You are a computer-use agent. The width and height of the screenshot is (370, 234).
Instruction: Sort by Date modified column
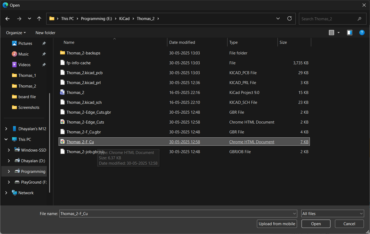click(182, 42)
